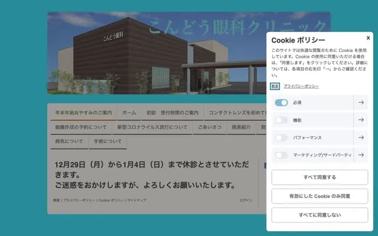Open details arrow for マーケティング/サードパーティ cookies
This screenshot has height=236, width=378.
(x=361, y=155)
